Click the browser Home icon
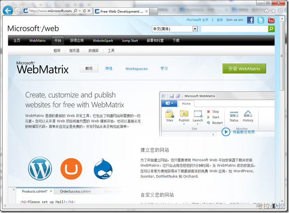This screenshot has height=213, width=289. coord(267,11)
